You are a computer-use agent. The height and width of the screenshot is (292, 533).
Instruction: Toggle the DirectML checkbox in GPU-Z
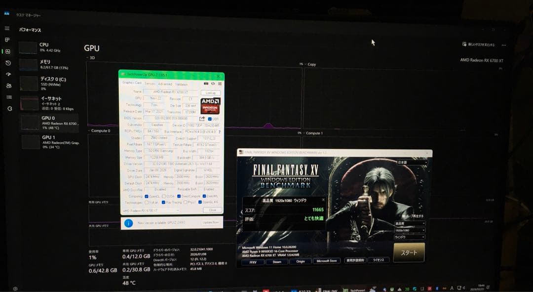(x=204, y=196)
